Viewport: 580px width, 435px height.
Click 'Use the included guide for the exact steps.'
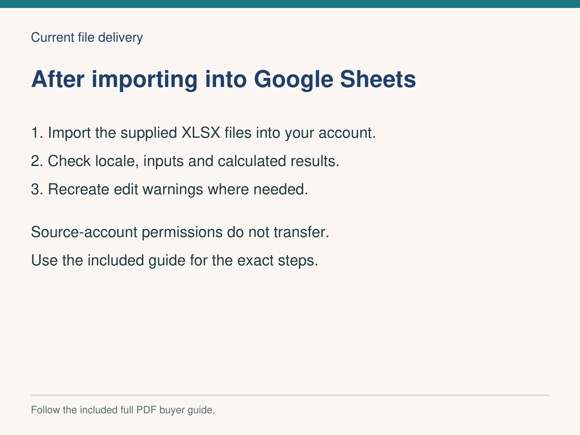point(175,260)
